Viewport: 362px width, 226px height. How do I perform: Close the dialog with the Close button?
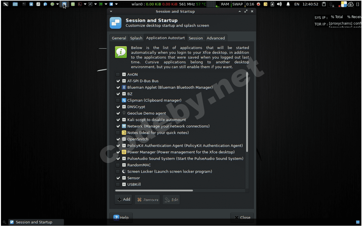point(242,217)
